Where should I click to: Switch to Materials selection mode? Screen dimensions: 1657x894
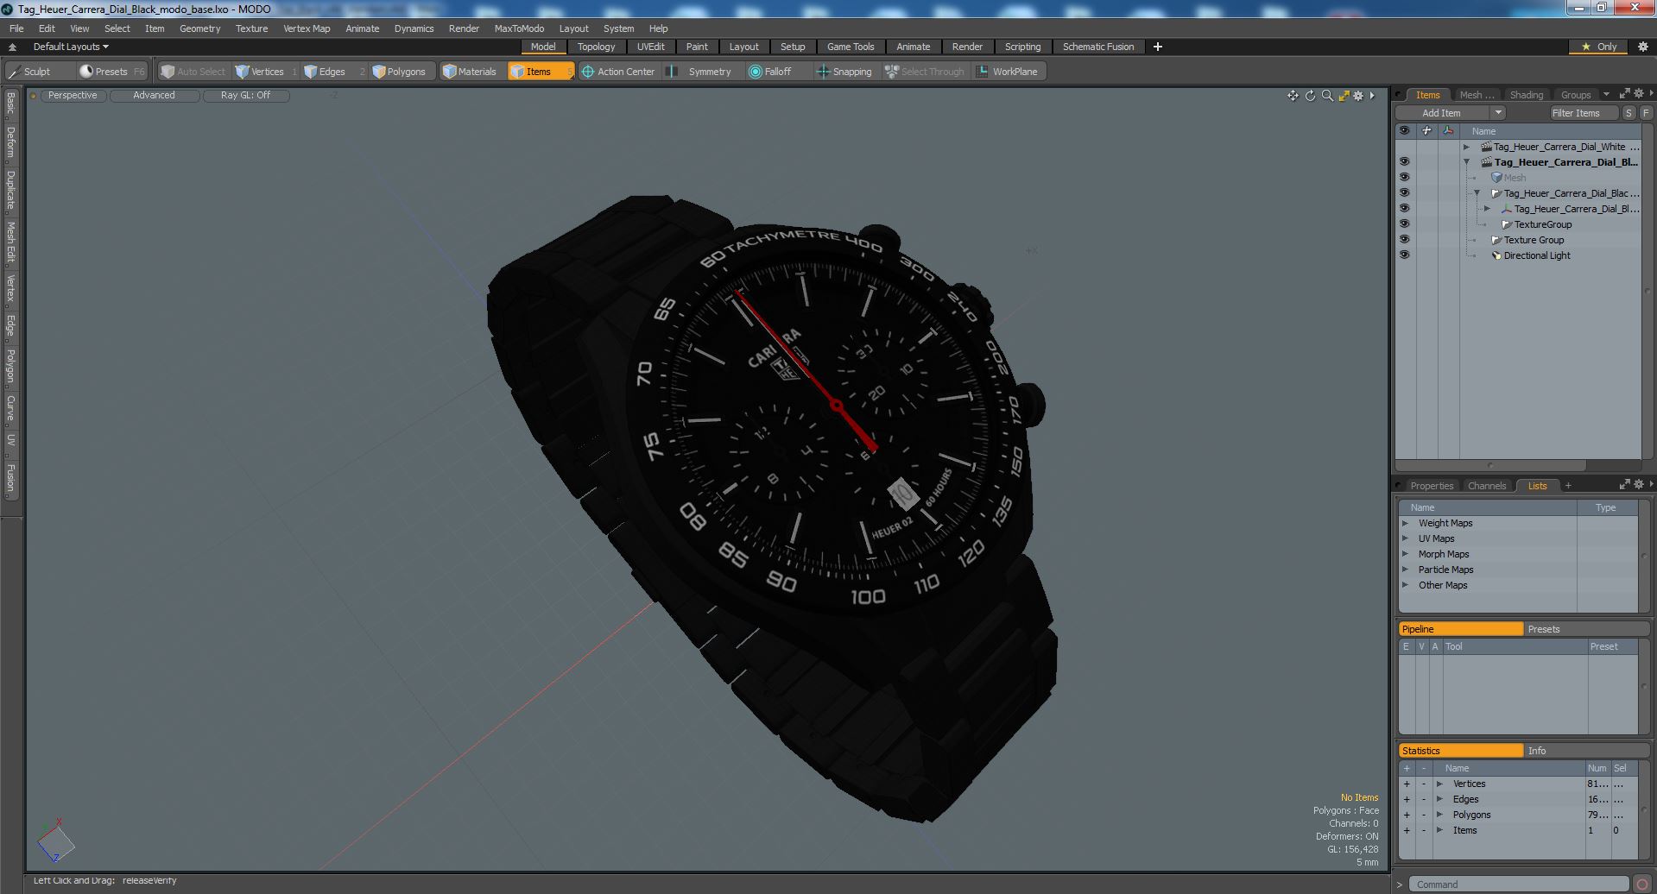(470, 72)
